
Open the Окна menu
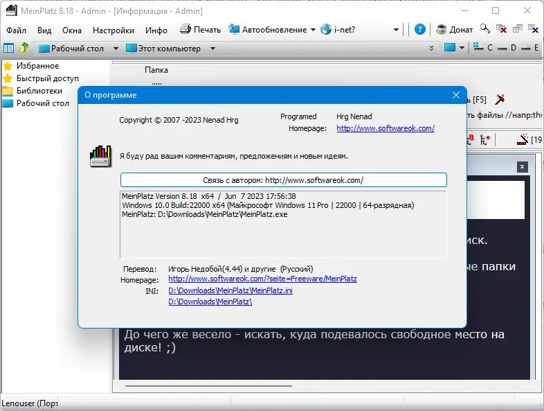pos(72,30)
